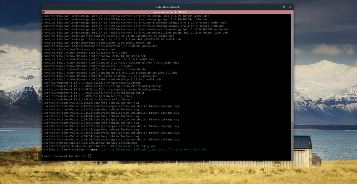Select the slack-desktop-2.6.2-amd64.deb line
The height and width of the screenshot is (184, 357).
[x=95, y=69]
